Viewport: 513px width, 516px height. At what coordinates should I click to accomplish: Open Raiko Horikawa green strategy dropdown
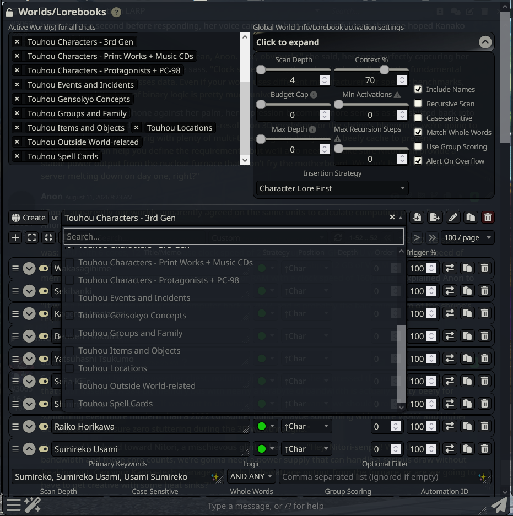coord(266,426)
